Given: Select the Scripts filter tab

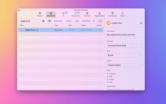Looking at the screenshot, I should click(69, 21).
